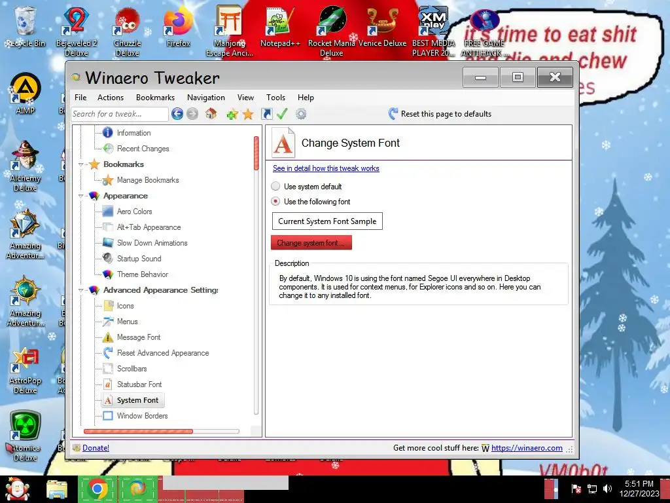Select Theme Behavior item
The width and height of the screenshot is (670, 503).
[142, 274]
